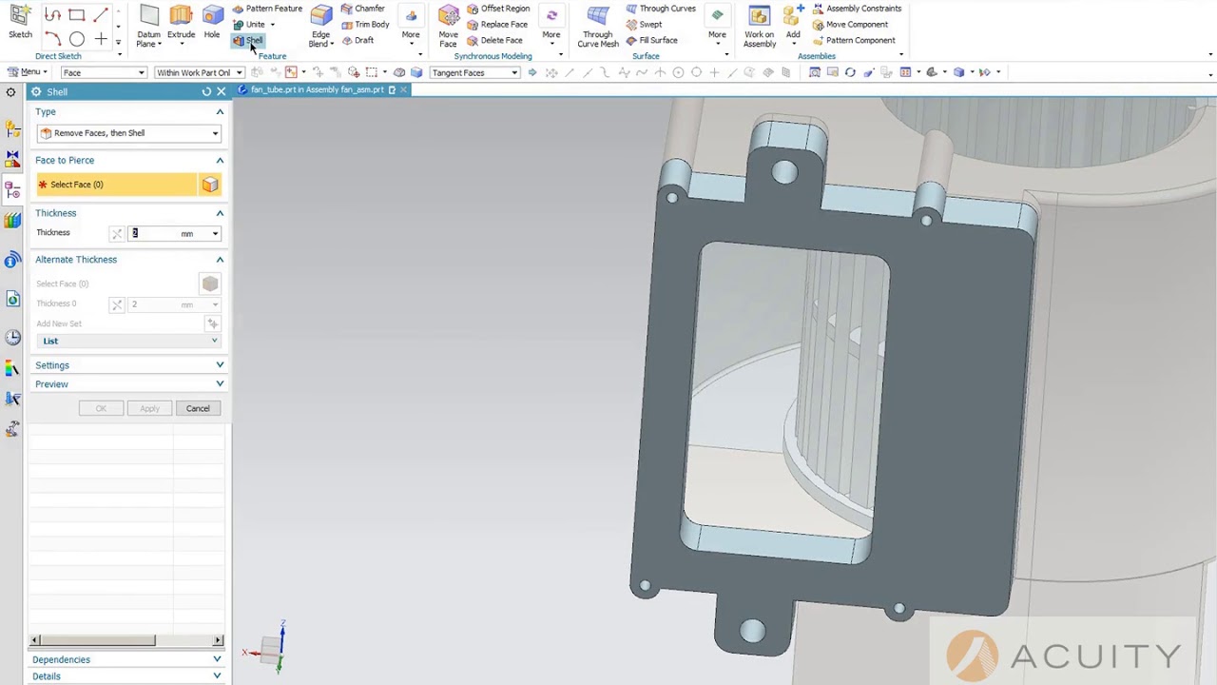Screen dimensions: 1217x685
Task: Expand the Preview section
Action: point(220,384)
